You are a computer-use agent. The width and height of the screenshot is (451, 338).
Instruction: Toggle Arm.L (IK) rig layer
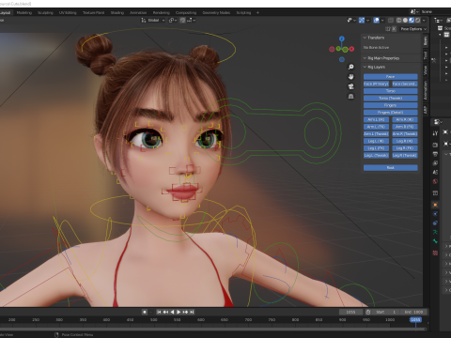coord(376,119)
